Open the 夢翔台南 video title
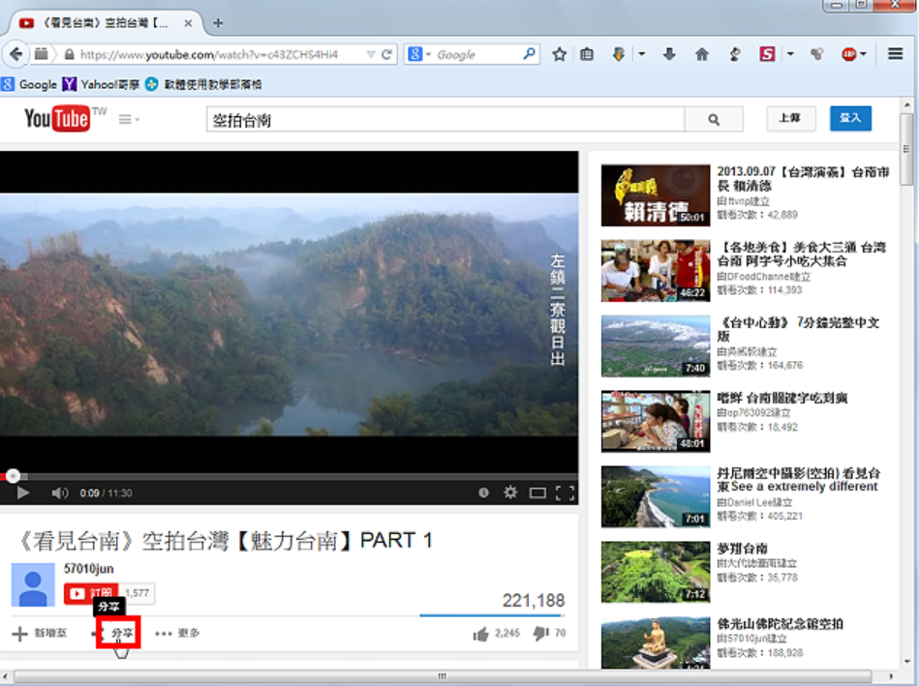The width and height of the screenshot is (919, 686). (x=742, y=549)
